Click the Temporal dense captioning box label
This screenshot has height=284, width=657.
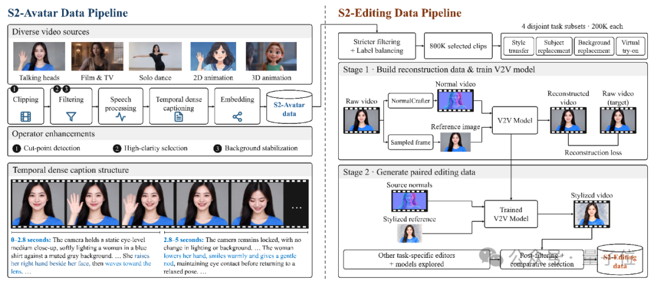tap(178, 103)
